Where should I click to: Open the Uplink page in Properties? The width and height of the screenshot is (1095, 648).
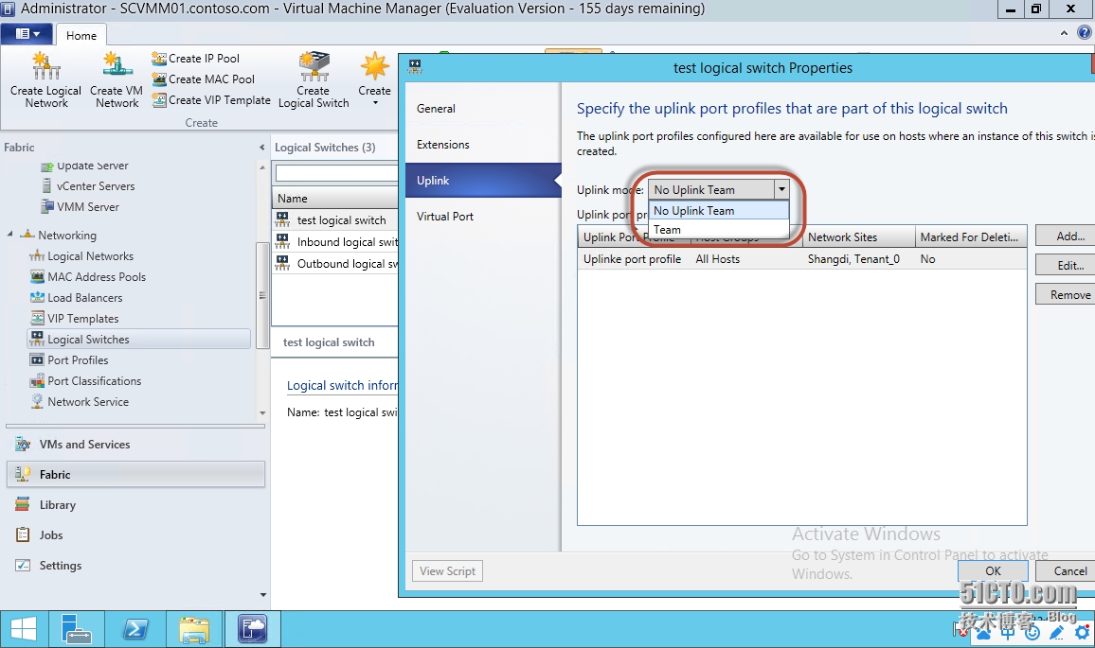(x=483, y=181)
